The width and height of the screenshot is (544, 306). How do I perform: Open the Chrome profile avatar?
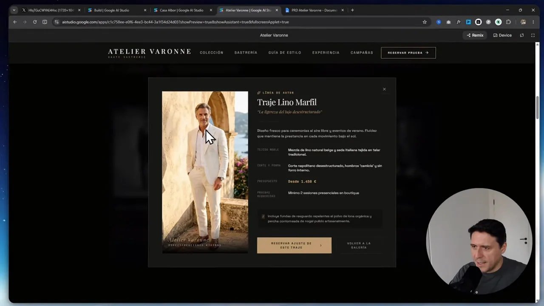tap(523, 22)
